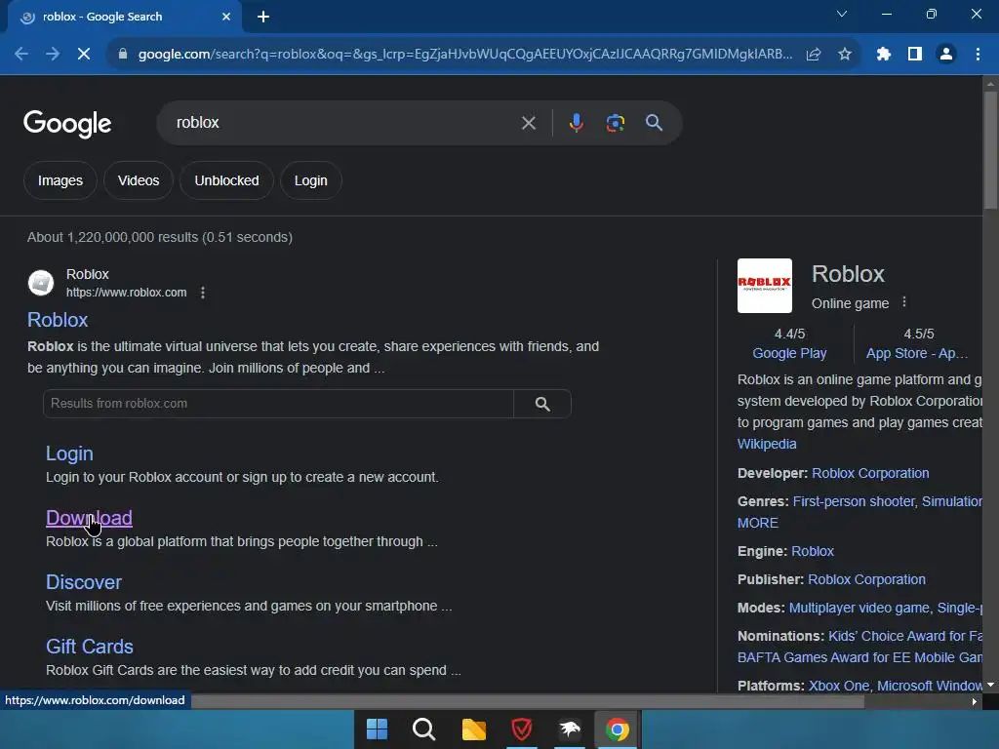
Task: Click the About 1,220,000,000 results text
Action: click(160, 237)
